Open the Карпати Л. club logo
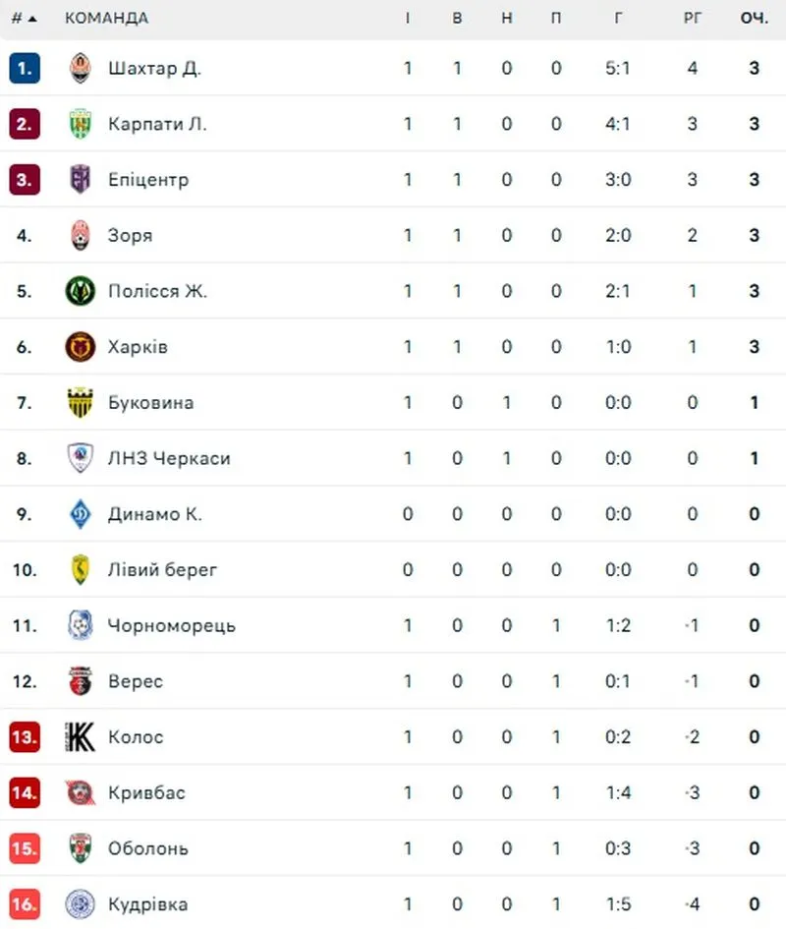786x929 pixels. (80, 123)
